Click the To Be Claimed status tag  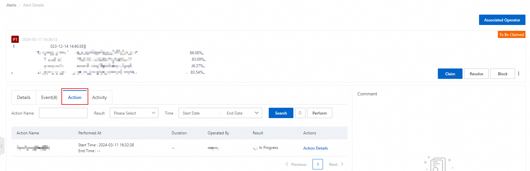(x=512, y=34)
